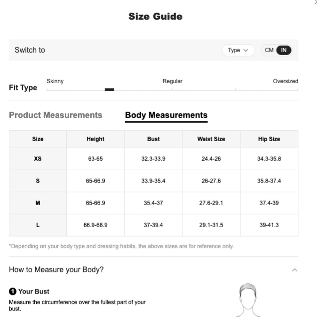Click the Fit Type slider marker
Screen dimensions: 317x317
110,89
